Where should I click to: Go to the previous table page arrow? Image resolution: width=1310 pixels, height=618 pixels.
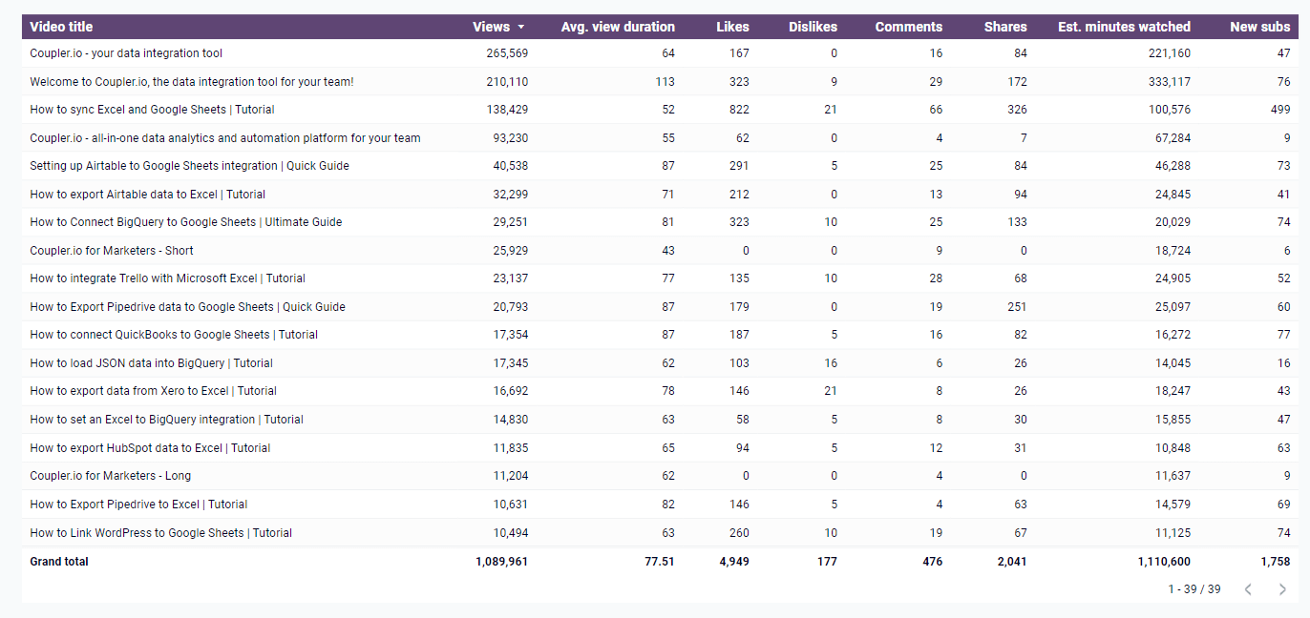point(1248,589)
